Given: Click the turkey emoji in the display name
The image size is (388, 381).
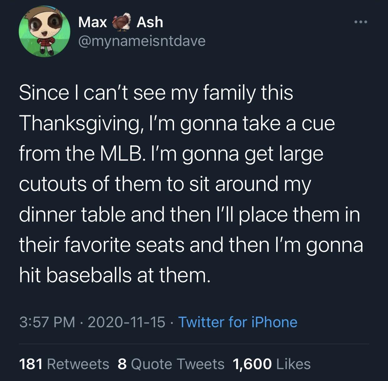Looking at the screenshot, I should [122, 22].
